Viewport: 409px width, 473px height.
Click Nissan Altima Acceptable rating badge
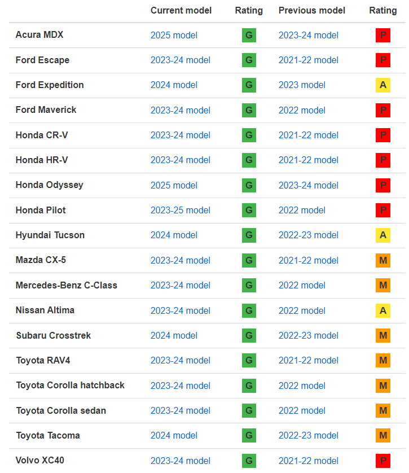(x=383, y=310)
